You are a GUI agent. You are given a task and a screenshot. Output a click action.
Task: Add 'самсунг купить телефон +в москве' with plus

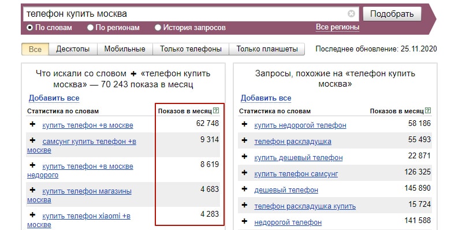[32, 140]
